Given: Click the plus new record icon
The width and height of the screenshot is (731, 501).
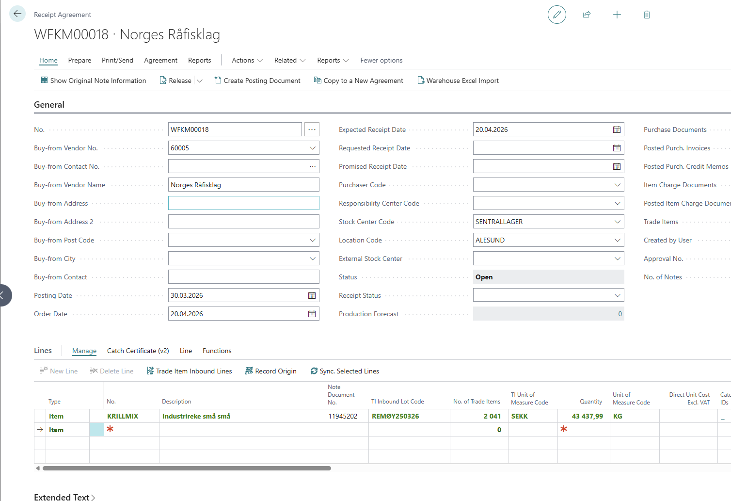Looking at the screenshot, I should click(617, 15).
